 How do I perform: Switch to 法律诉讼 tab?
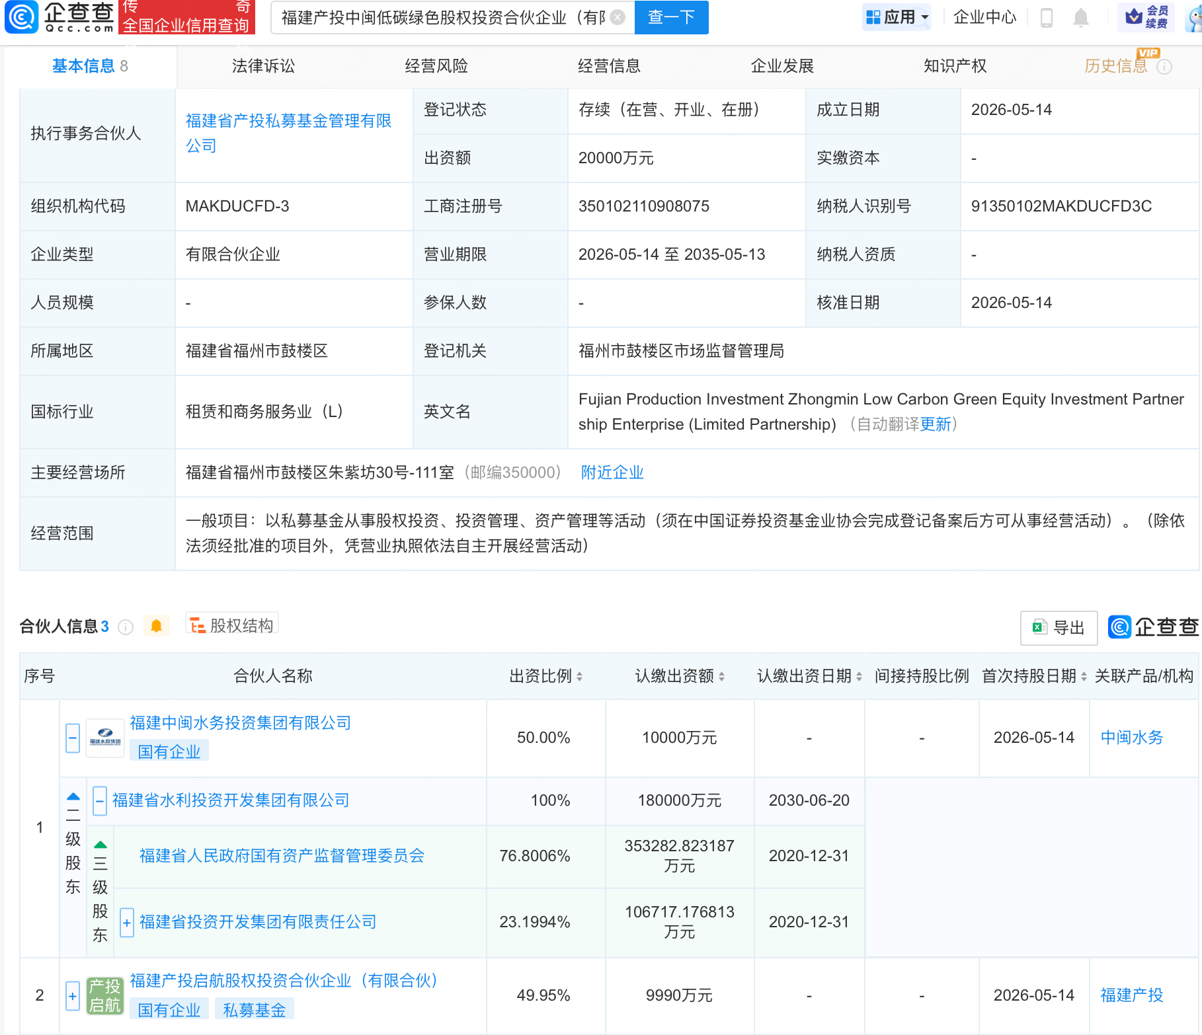click(263, 66)
